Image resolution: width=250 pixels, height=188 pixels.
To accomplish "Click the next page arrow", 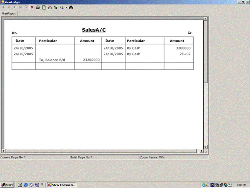I will [15, 7].
